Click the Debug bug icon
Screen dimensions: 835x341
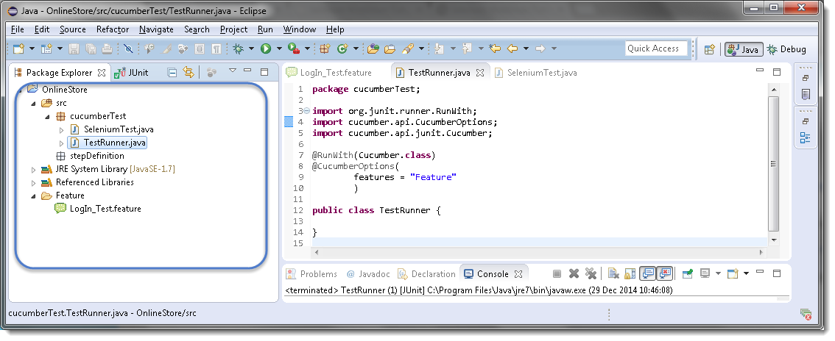238,49
